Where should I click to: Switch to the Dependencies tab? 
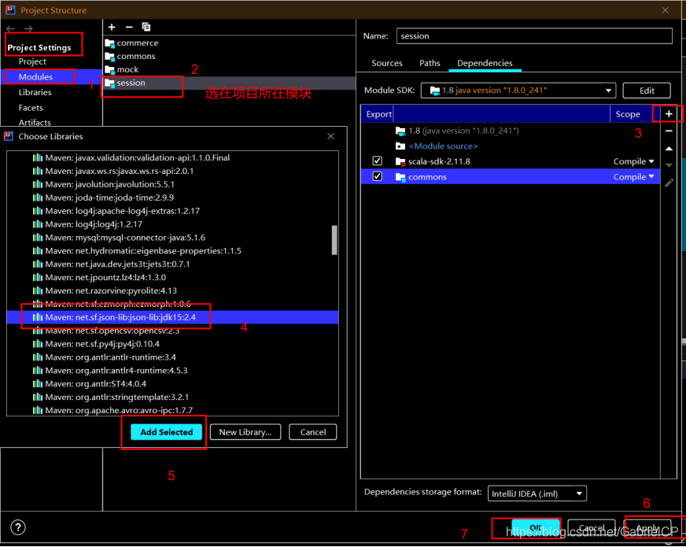tap(485, 63)
